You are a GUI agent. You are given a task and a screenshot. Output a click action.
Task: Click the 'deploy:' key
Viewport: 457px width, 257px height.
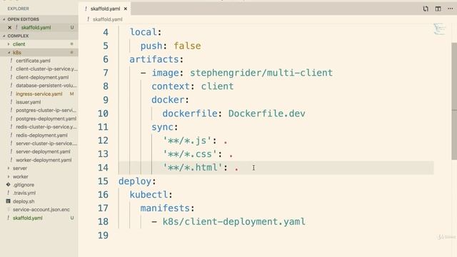tap(137, 181)
